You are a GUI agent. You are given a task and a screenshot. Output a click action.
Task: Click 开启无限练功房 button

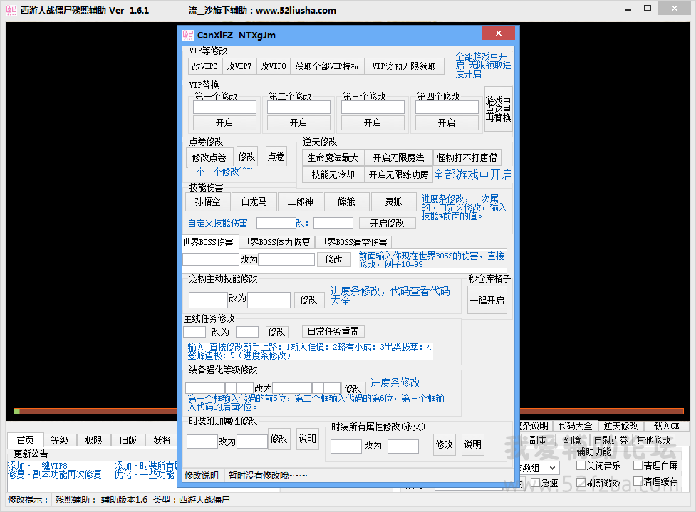tap(399, 174)
